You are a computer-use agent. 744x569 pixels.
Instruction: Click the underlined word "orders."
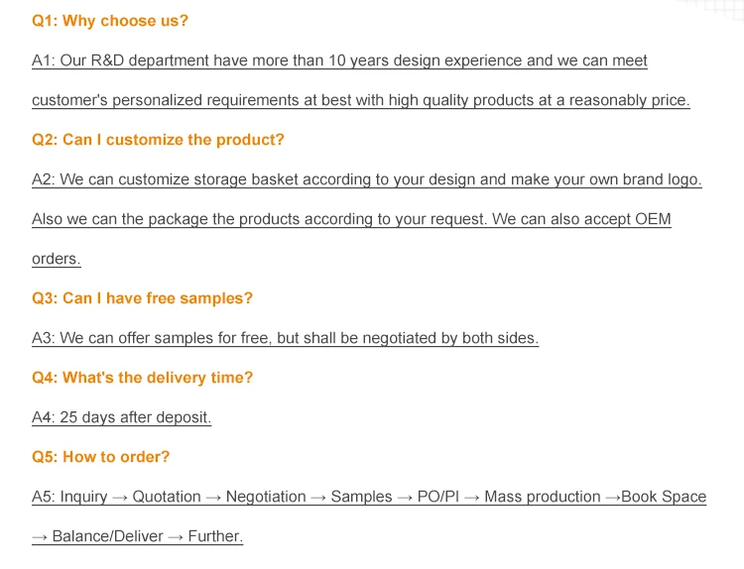point(57,259)
